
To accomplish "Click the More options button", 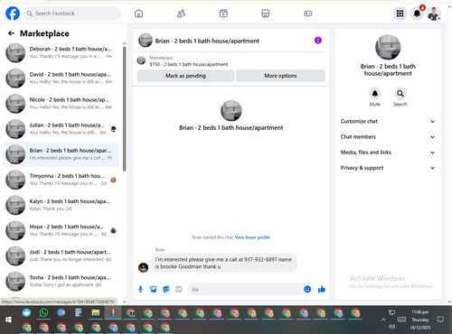I will tap(280, 76).
